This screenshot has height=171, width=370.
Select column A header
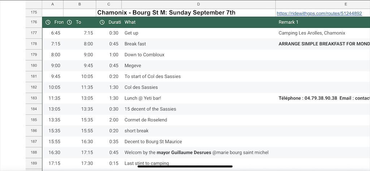click(x=53, y=4)
